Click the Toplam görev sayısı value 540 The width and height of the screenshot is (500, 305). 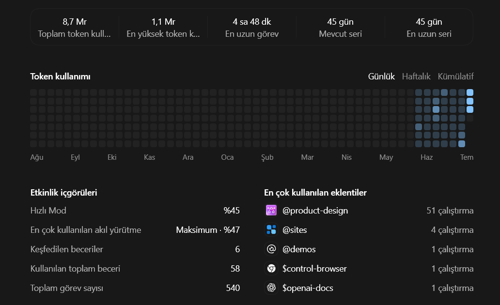coord(233,288)
